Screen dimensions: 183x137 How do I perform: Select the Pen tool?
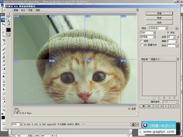(3, 82)
